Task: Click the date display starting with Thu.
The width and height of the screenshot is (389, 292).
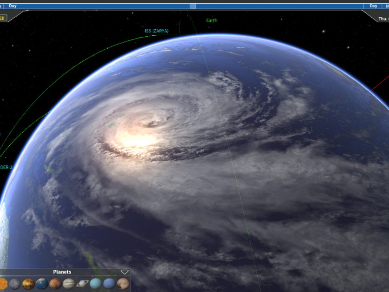Action: (x=383, y=19)
